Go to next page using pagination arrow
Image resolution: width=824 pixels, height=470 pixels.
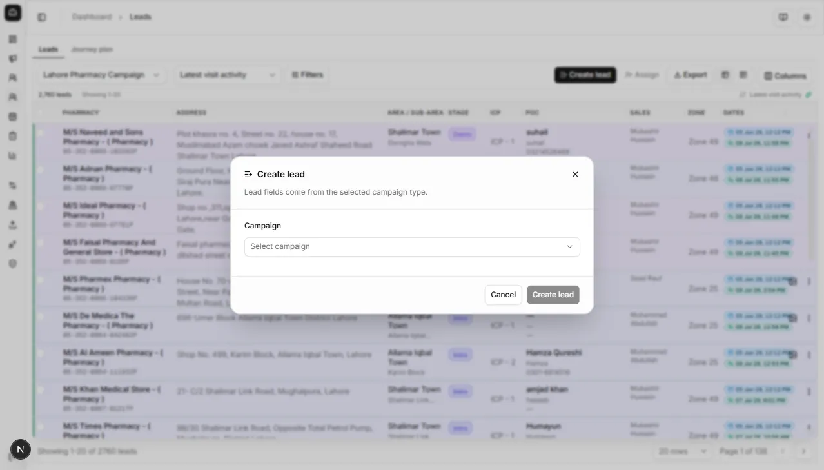(803, 451)
